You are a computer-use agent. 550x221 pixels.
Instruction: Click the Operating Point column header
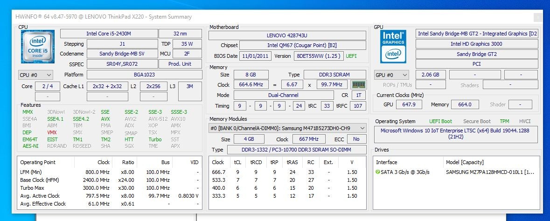[46, 162]
